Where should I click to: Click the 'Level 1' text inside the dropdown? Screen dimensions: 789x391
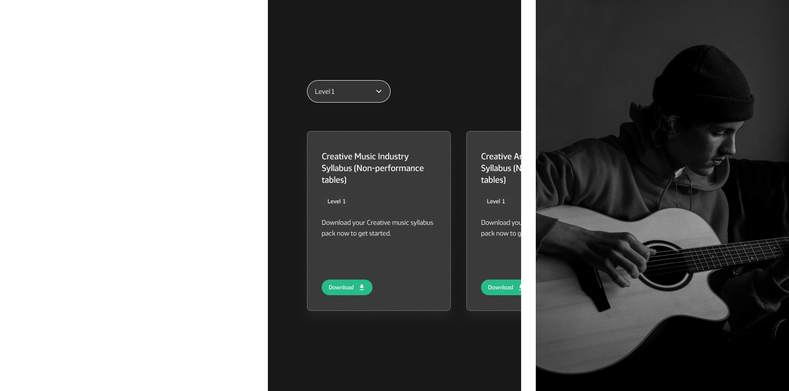tap(325, 91)
